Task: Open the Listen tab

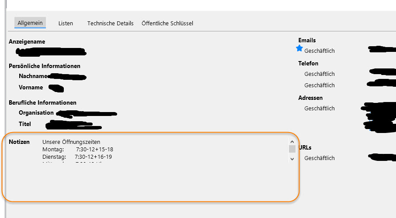Action: [x=66, y=23]
